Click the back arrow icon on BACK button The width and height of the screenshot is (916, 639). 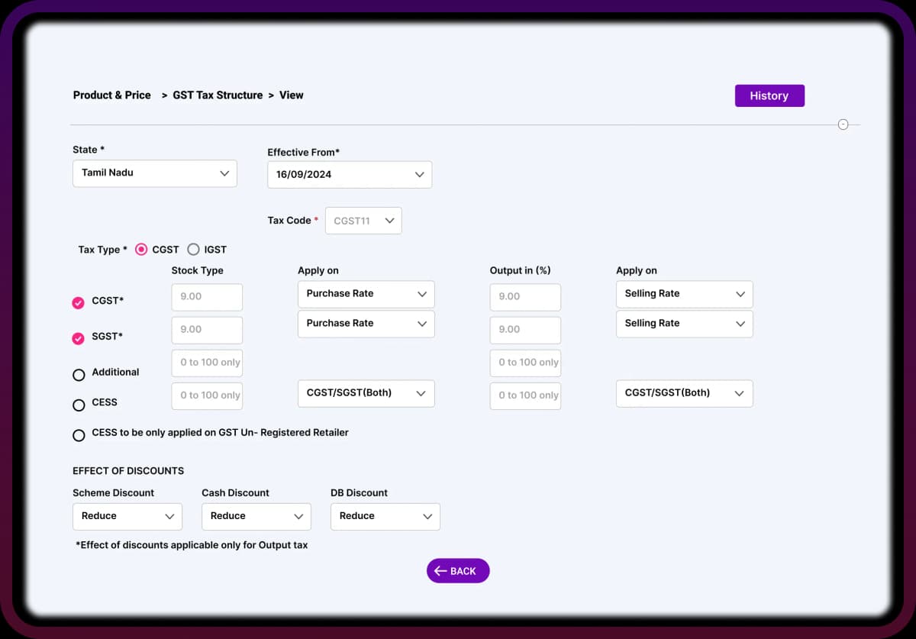[x=440, y=571]
